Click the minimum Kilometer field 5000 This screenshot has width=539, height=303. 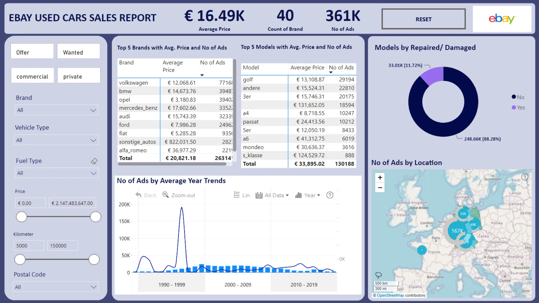pos(29,245)
